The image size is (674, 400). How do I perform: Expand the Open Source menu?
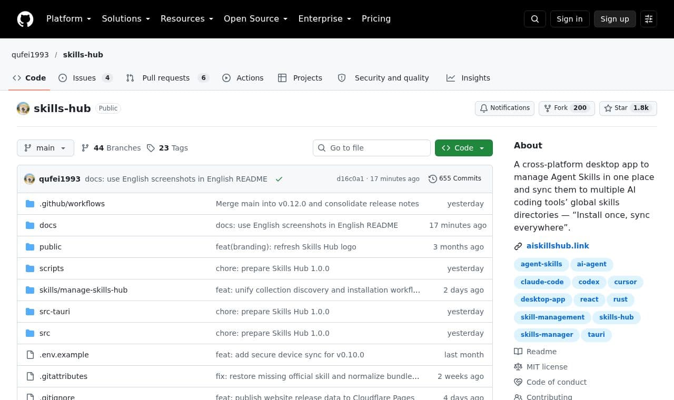coord(256,19)
